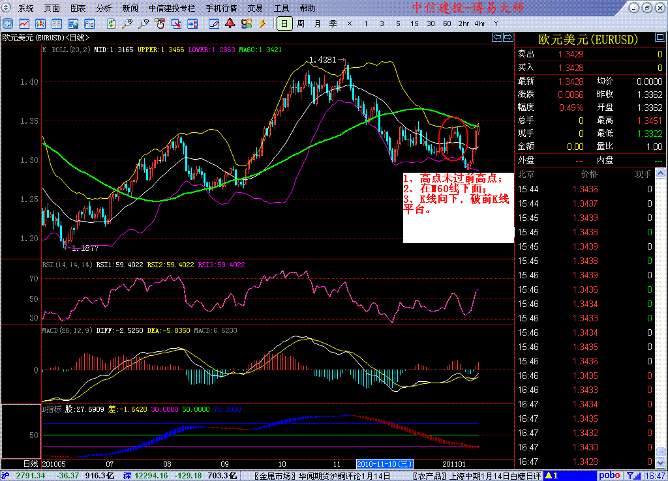
Task: Open the 帮助 menu
Action: click(x=308, y=8)
